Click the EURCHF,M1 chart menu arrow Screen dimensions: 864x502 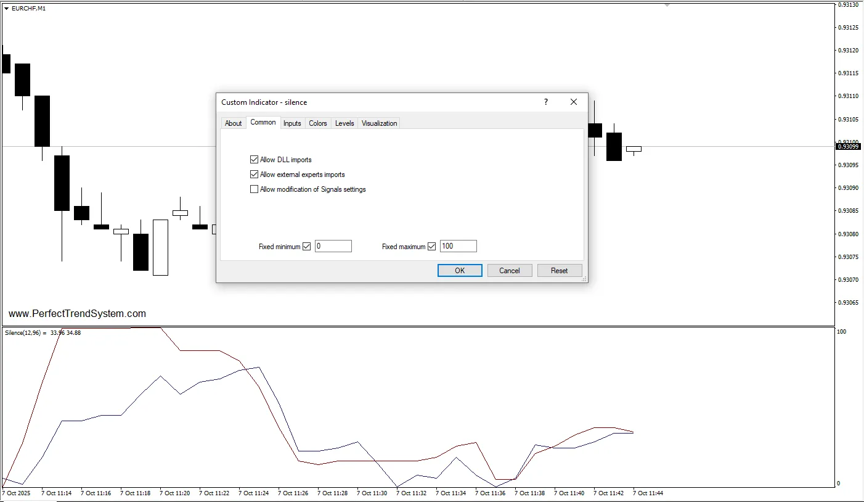click(x=7, y=9)
